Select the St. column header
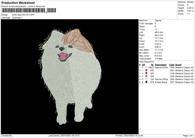Image resolution: width=195 pixels, height=138 pixels. [152, 64]
